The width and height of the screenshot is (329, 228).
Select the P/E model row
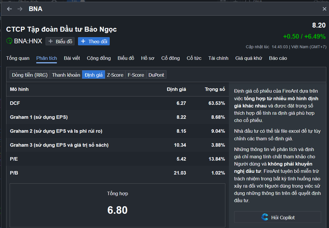pos(117,159)
